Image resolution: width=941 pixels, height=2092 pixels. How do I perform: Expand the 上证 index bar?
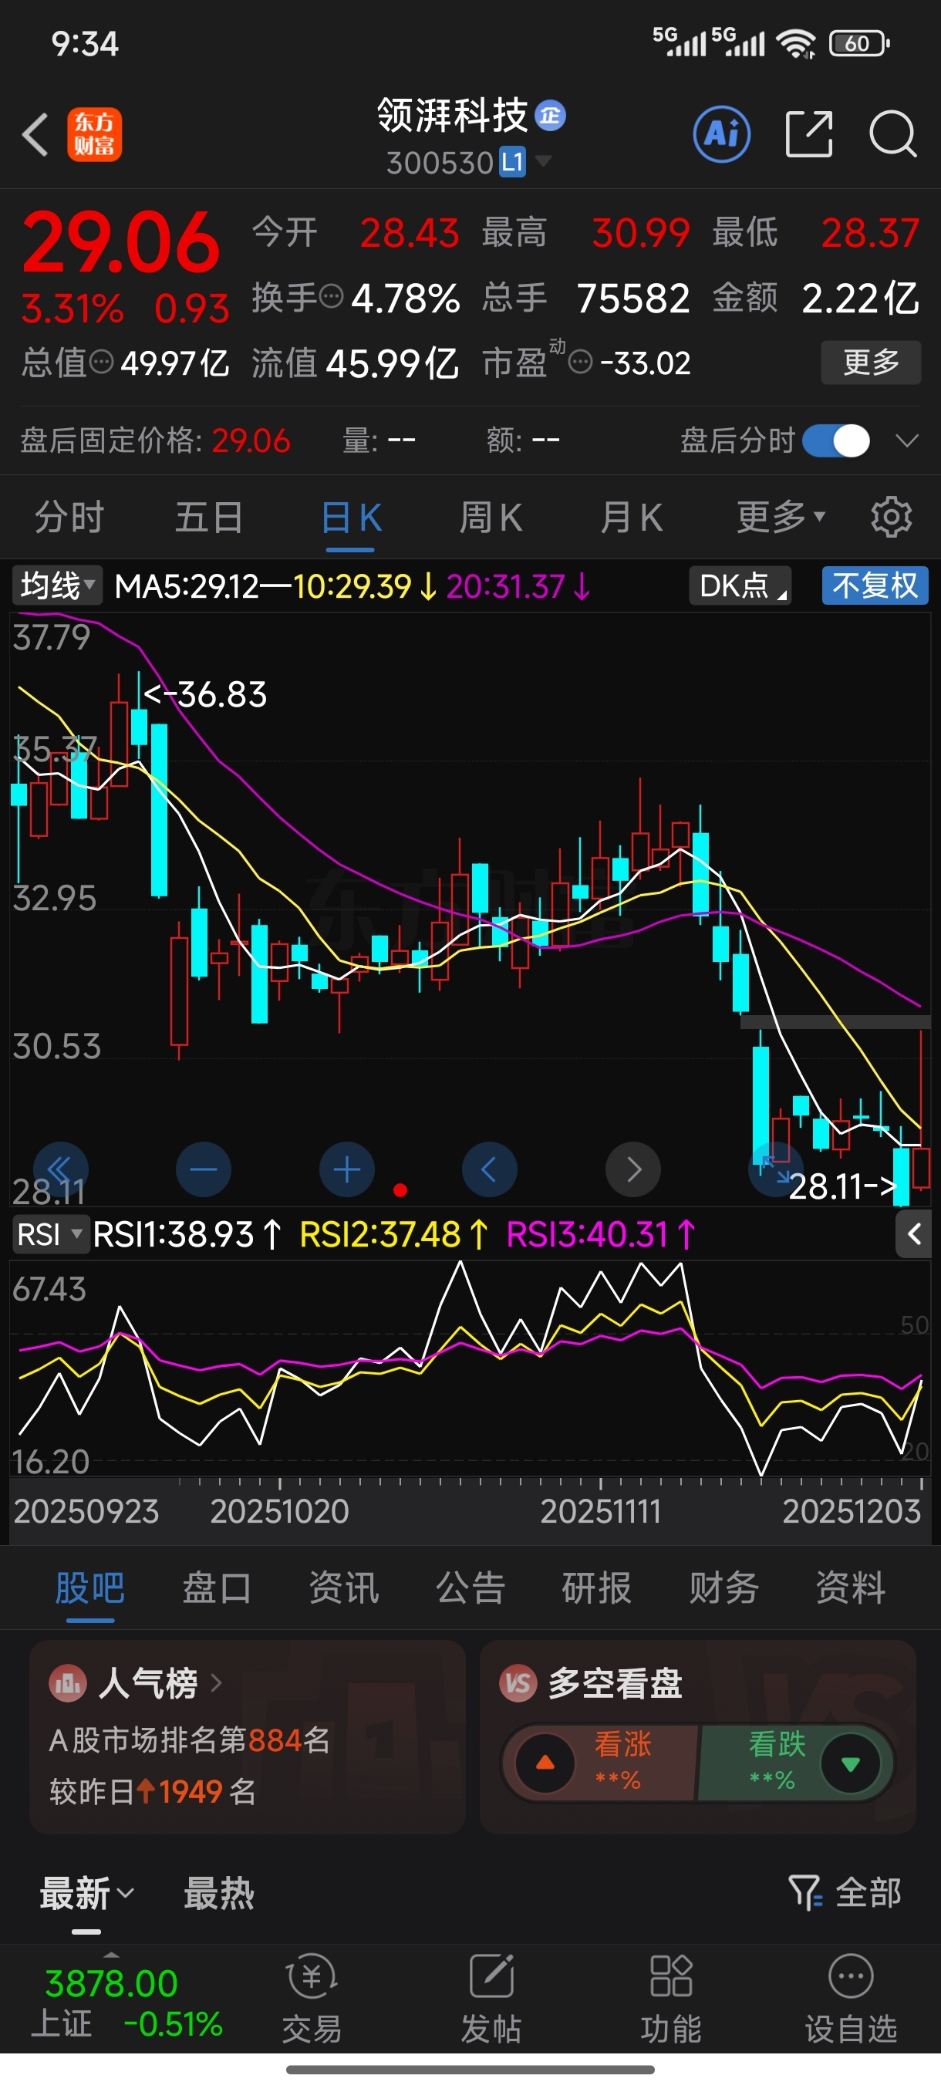click(x=111, y=1953)
